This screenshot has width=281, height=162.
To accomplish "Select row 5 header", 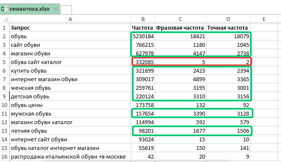I will pyautogui.click(x=5, y=62).
